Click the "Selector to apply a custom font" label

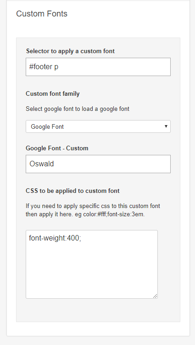click(70, 51)
